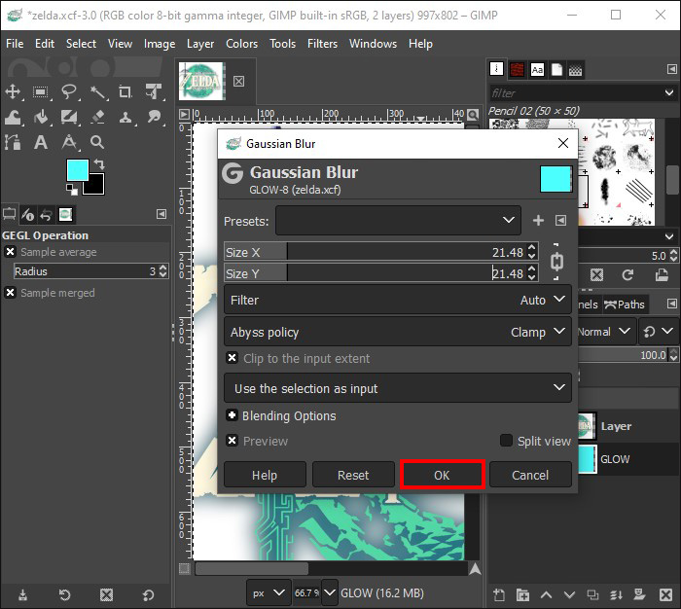Open the layer mode Normal dropdown
Image resolution: width=681 pixels, height=609 pixels.
click(605, 332)
